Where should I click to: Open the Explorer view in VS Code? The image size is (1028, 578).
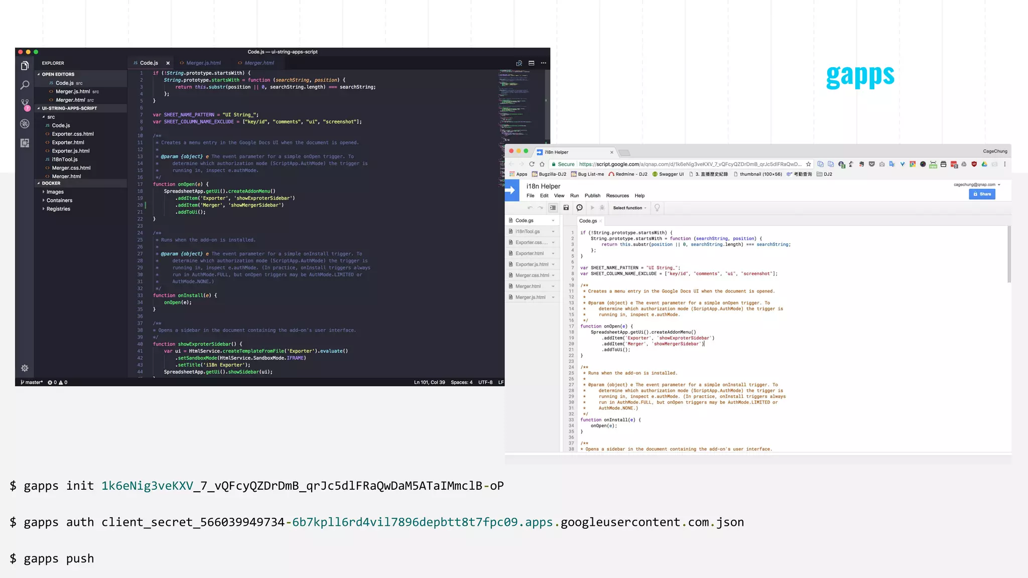25,66
